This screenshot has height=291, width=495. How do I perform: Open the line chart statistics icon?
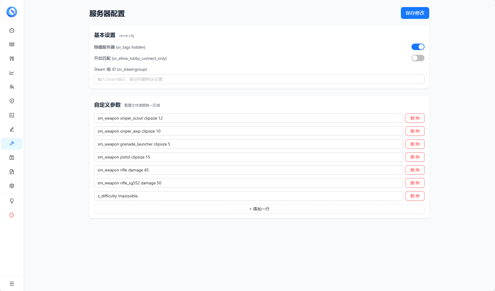(12, 73)
